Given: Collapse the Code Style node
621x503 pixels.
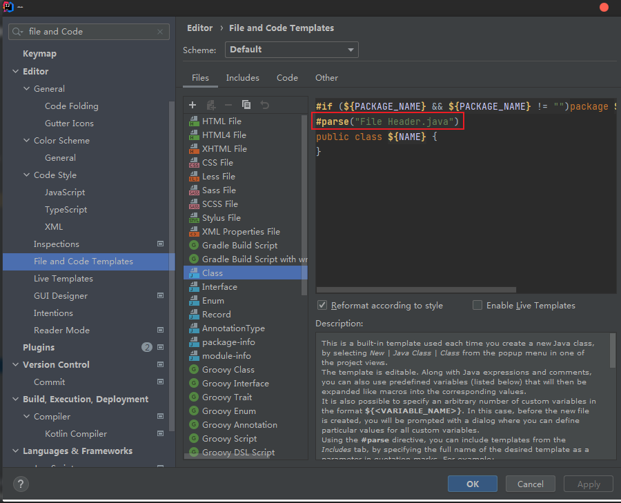Looking at the screenshot, I should pos(26,175).
